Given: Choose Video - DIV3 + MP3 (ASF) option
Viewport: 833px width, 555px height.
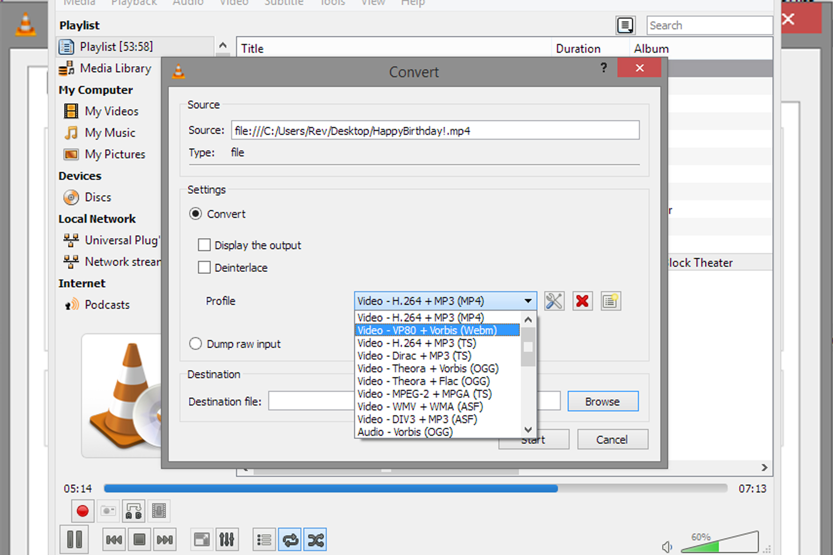Looking at the screenshot, I should click(x=438, y=419).
